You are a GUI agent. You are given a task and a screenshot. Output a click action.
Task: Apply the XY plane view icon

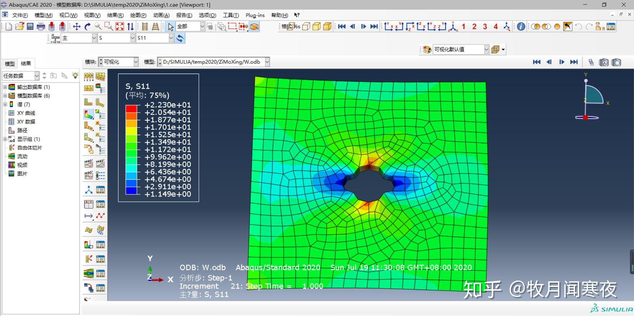pos(389,26)
